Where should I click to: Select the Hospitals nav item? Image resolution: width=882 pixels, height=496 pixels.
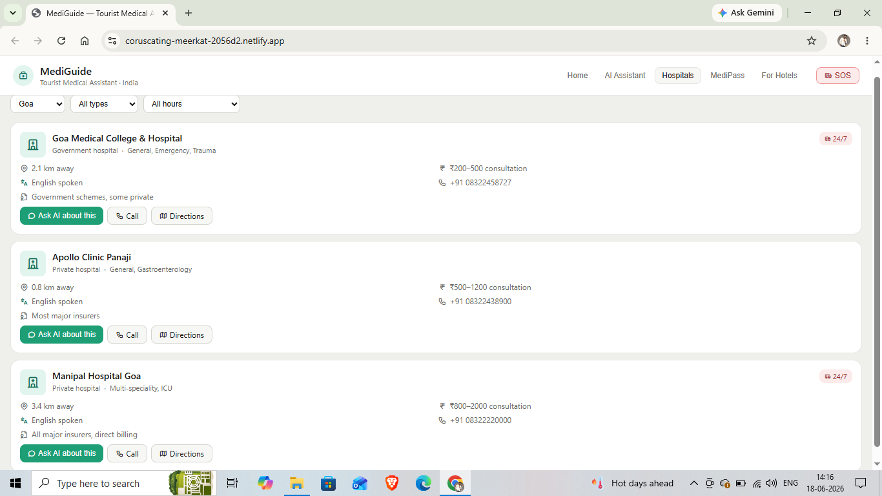coord(678,76)
